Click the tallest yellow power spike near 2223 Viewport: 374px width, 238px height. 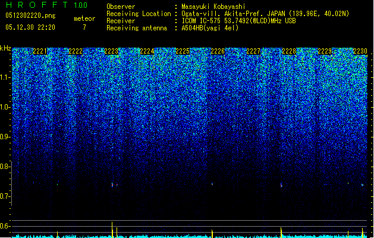pyautogui.click(x=112, y=230)
